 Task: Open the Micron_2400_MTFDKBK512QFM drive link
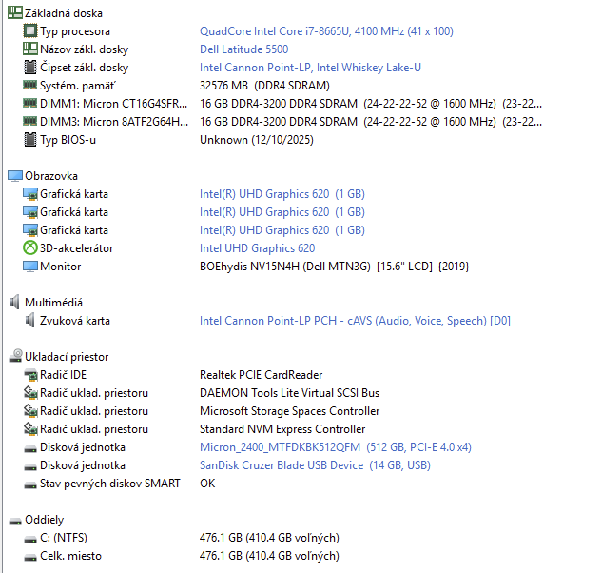336,447
